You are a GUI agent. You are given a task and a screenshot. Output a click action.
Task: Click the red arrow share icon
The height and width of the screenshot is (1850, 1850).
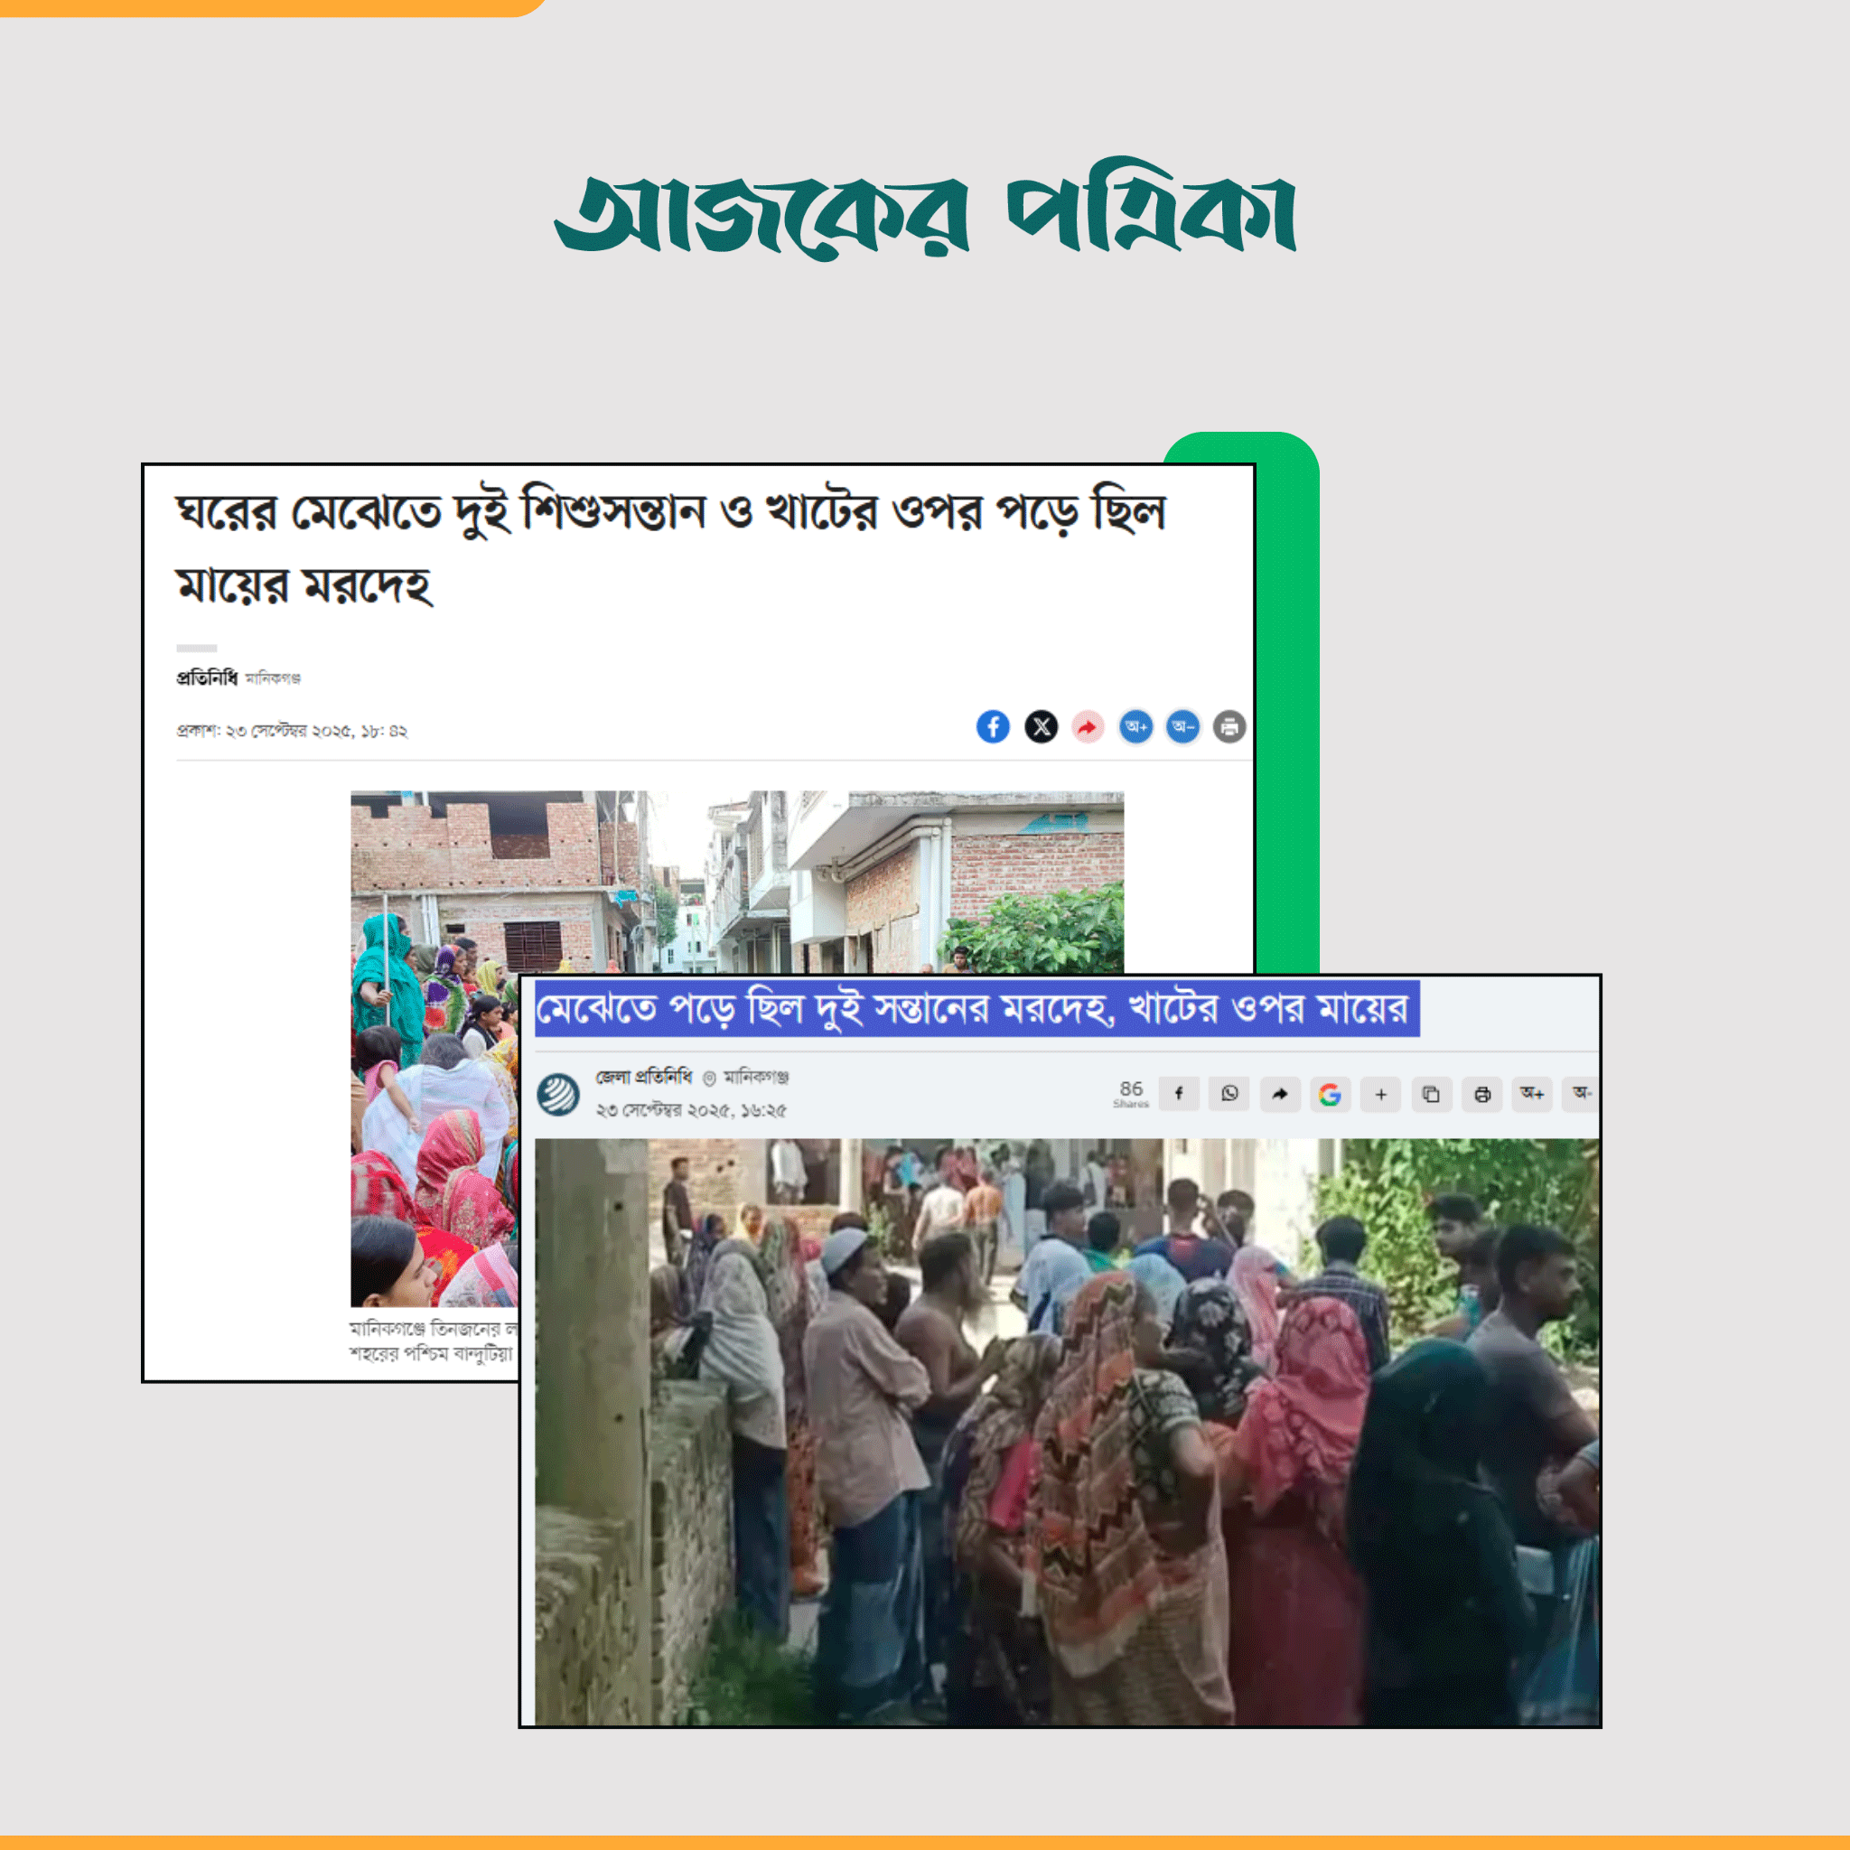click(1088, 727)
